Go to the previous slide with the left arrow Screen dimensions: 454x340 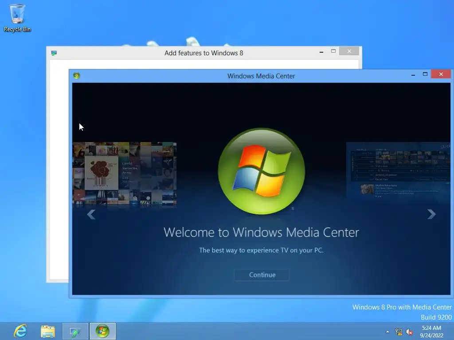click(91, 214)
